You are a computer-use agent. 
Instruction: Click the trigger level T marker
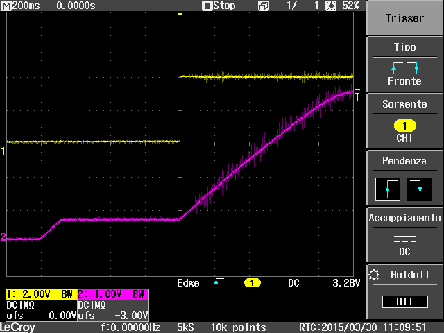click(x=357, y=95)
